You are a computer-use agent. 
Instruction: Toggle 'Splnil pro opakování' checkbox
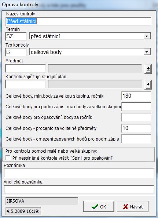click(8, 158)
